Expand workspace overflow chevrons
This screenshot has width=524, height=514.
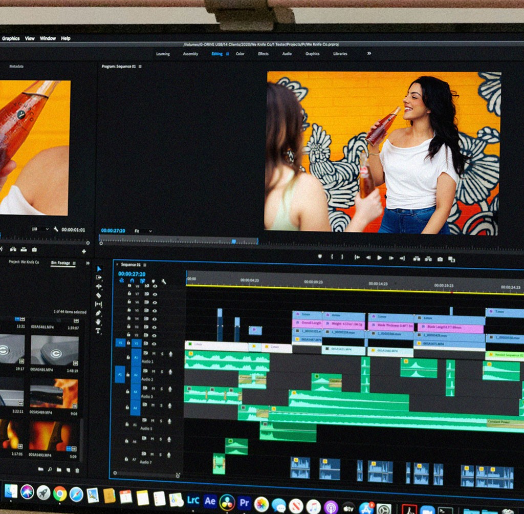click(x=369, y=54)
